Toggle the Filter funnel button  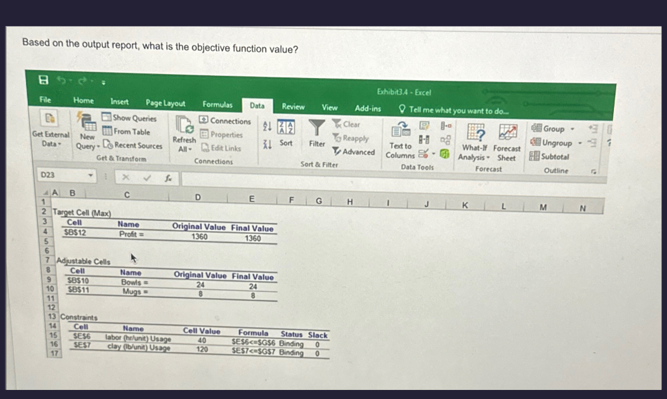coord(317,134)
